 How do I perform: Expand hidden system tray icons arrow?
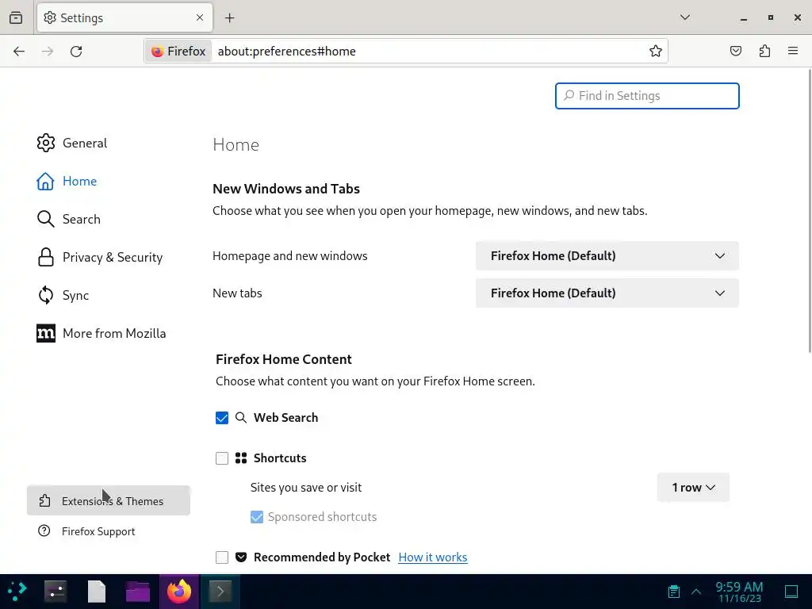coord(696,592)
